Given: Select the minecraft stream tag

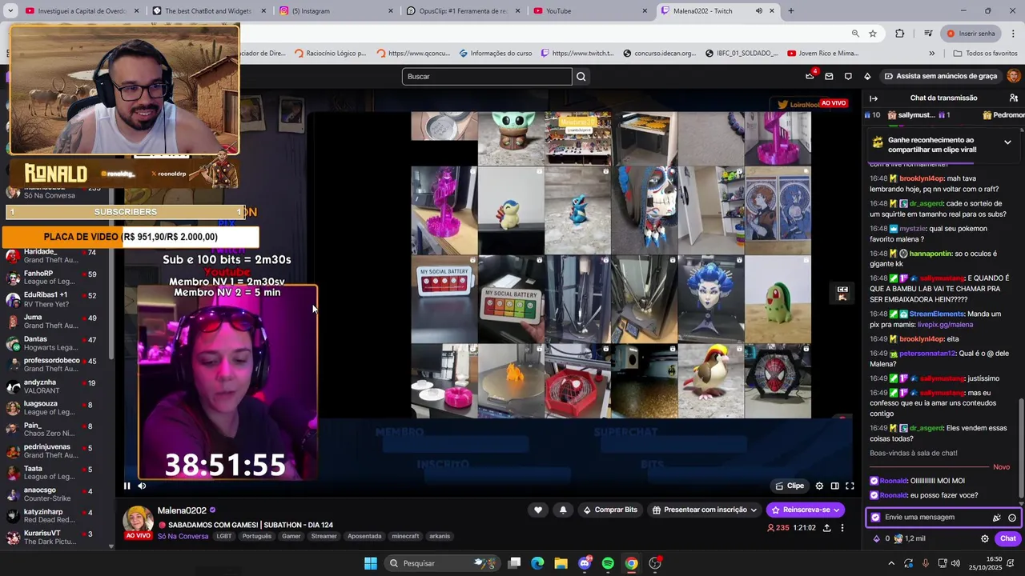Looking at the screenshot, I should [x=405, y=536].
